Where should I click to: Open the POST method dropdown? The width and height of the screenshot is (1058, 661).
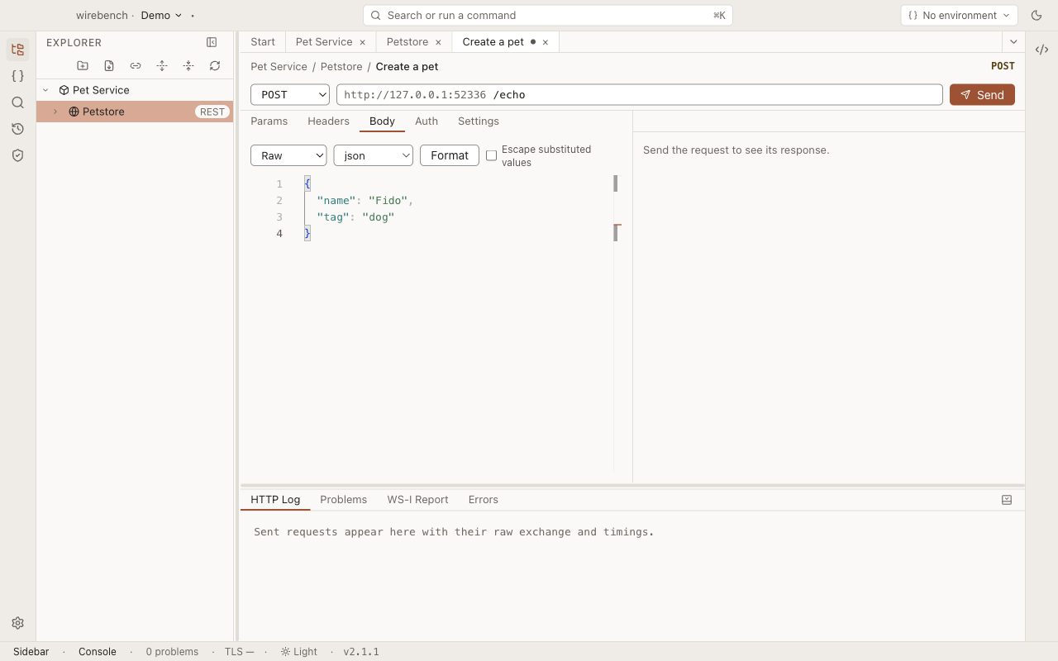pos(290,95)
